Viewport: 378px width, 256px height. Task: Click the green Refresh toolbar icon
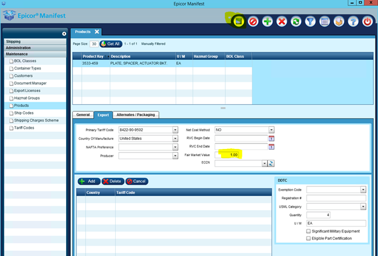296,22
